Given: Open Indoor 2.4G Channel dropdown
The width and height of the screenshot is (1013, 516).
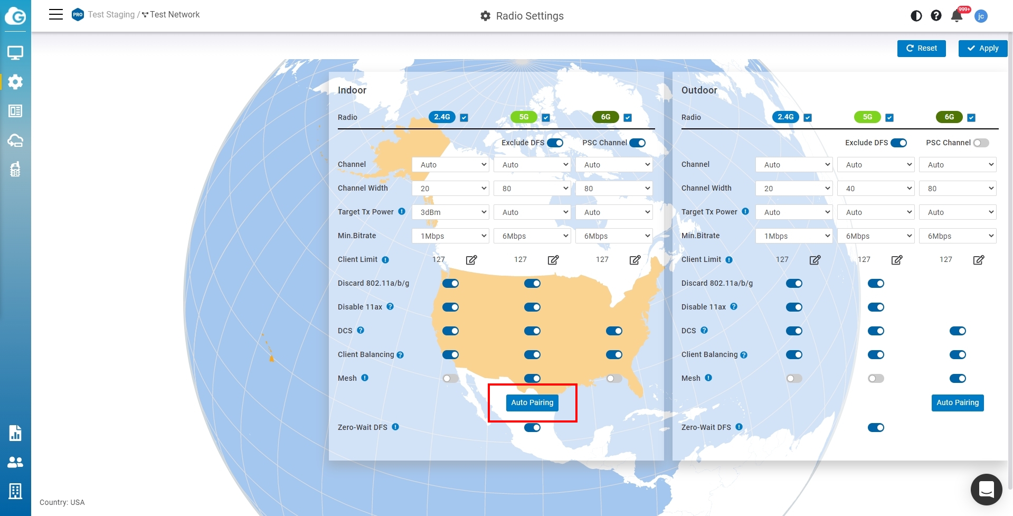Looking at the screenshot, I should [x=451, y=165].
